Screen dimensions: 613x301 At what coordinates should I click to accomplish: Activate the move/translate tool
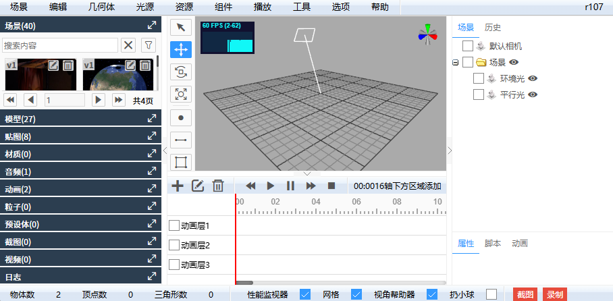coord(181,50)
